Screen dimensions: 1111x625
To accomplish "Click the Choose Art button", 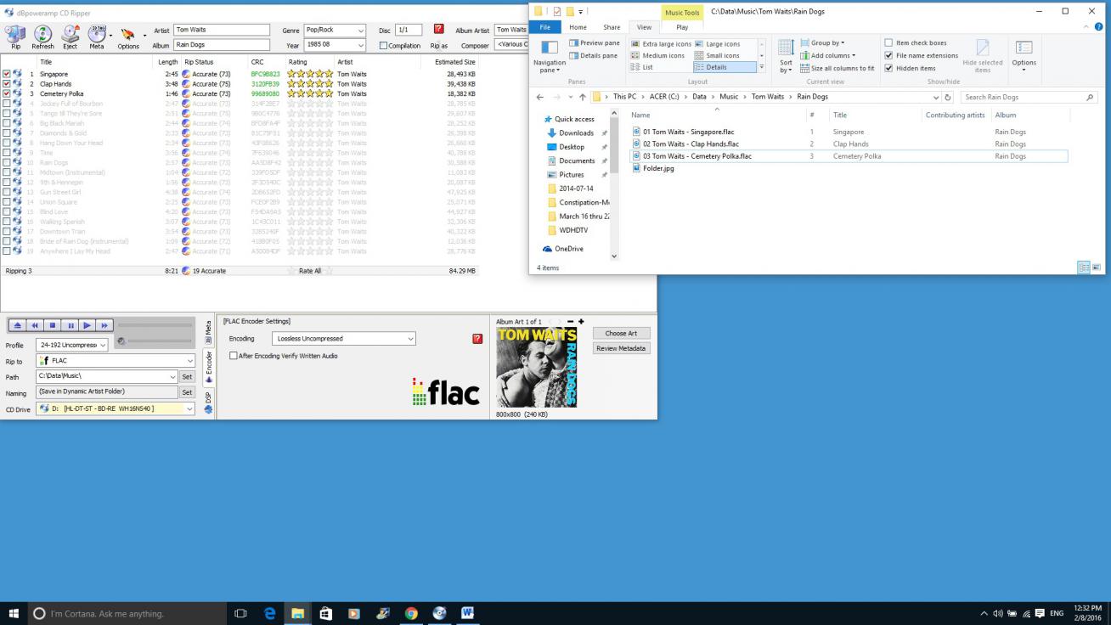I will point(621,333).
